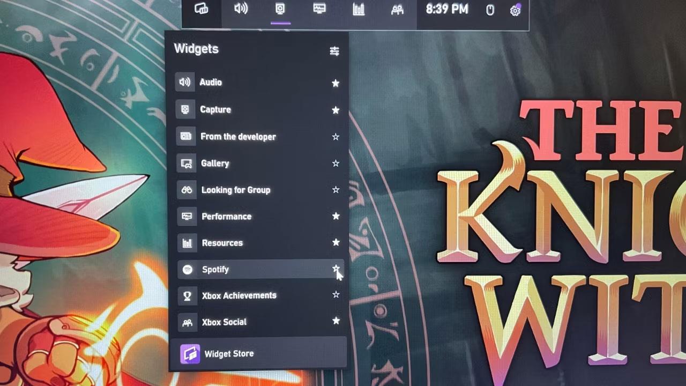The width and height of the screenshot is (686, 386).
Task: Click the Xbox Achievements trophy icon
Action: click(x=188, y=295)
